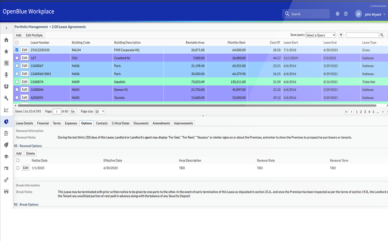Switch to the Contacts tab
388x241 pixels.
102,123
